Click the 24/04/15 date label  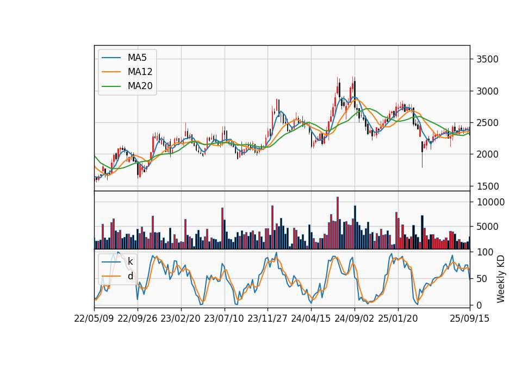(x=311, y=318)
